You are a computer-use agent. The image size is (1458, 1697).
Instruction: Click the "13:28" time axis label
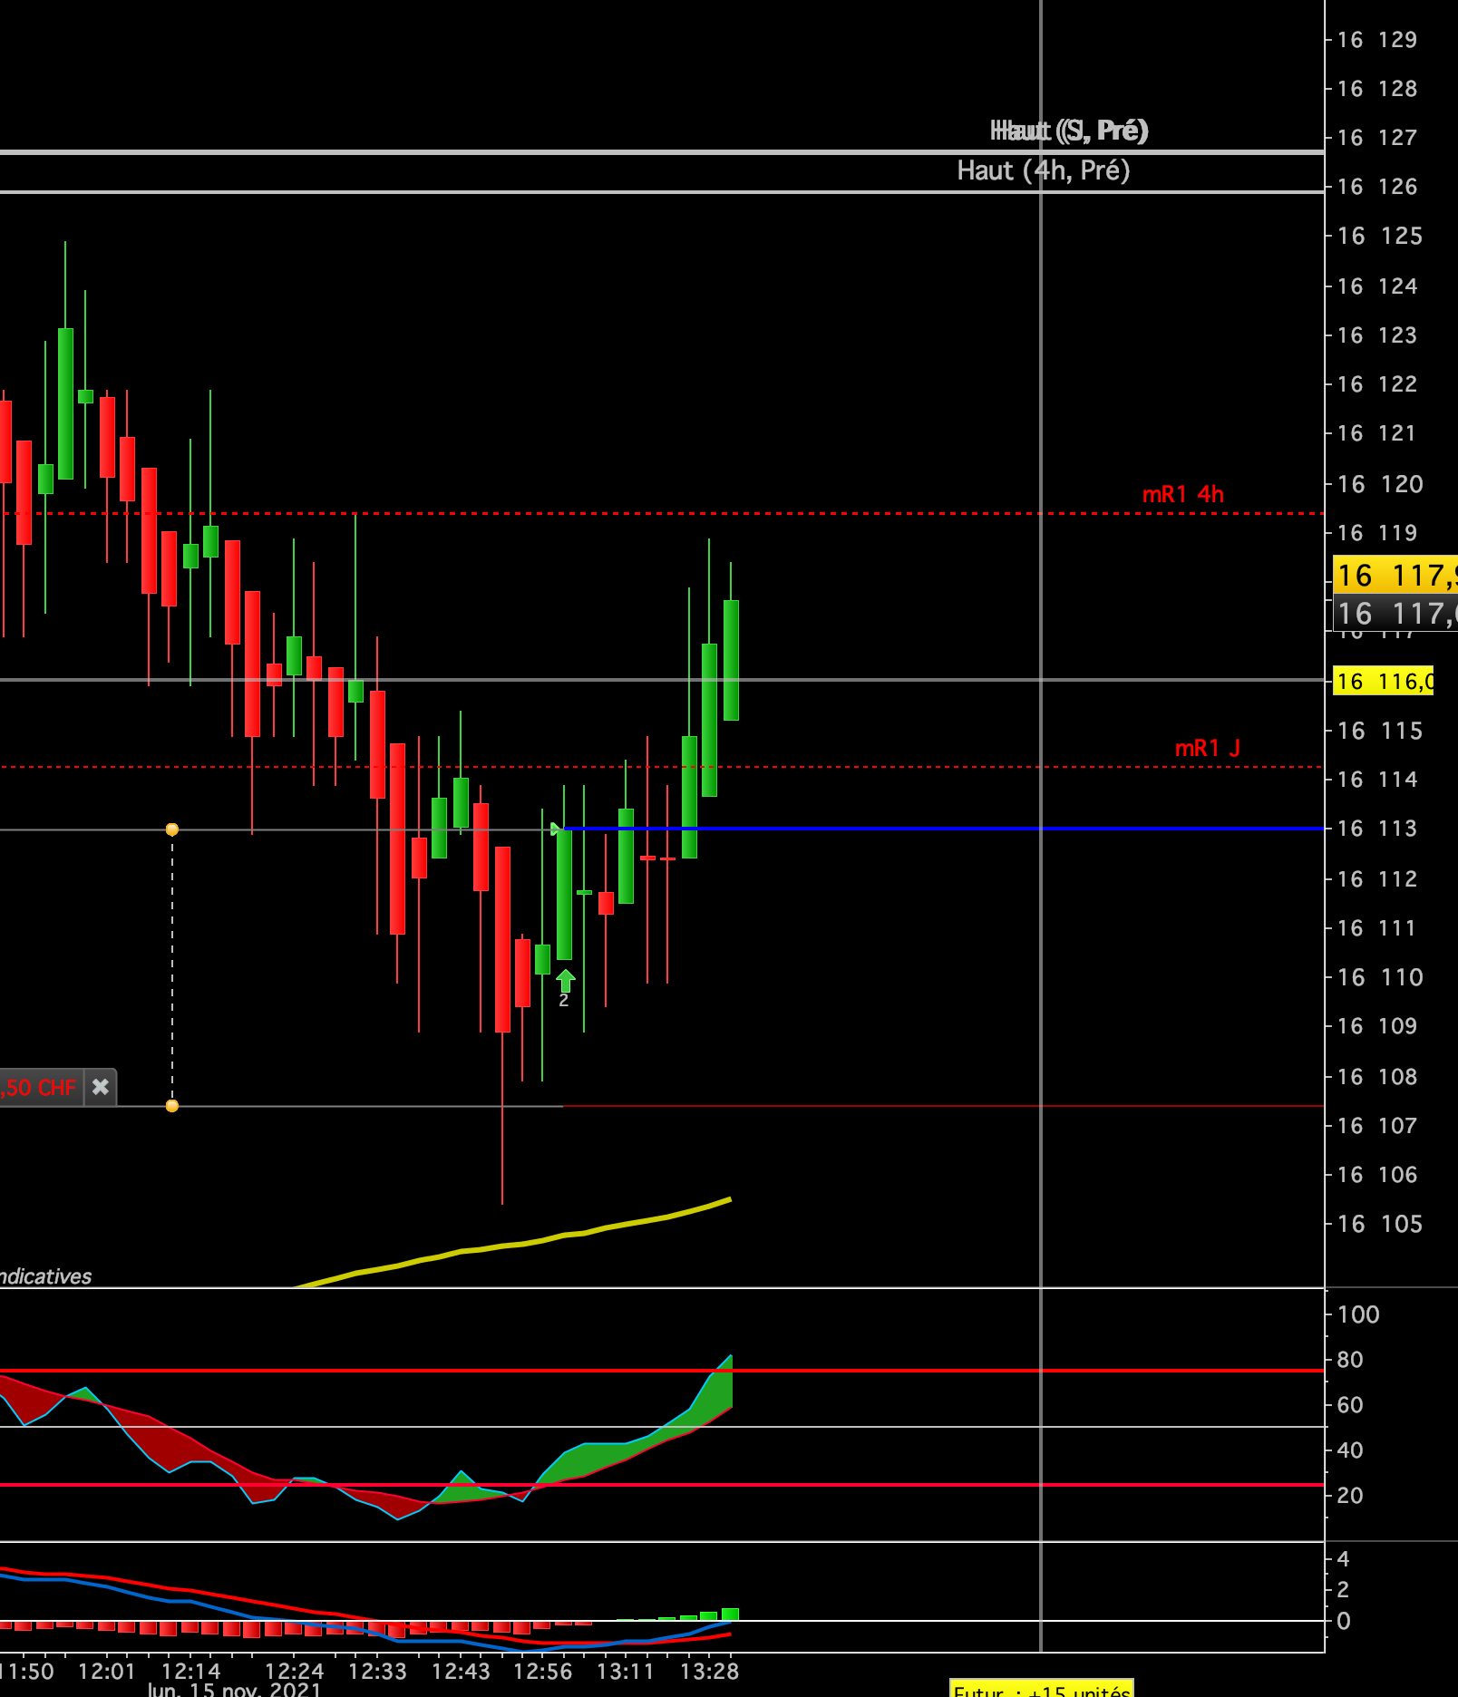click(710, 1671)
